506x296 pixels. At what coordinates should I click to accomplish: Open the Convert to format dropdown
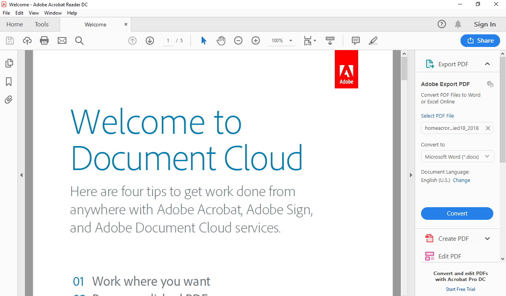coord(457,156)
